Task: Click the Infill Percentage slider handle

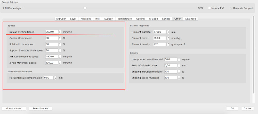Action: pyautogui.click(x=85, y=8)
